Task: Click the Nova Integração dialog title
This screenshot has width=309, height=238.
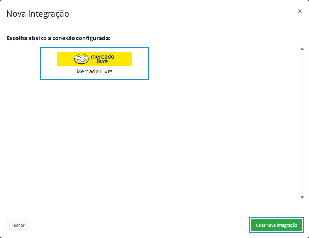Action: pos(38,14)
